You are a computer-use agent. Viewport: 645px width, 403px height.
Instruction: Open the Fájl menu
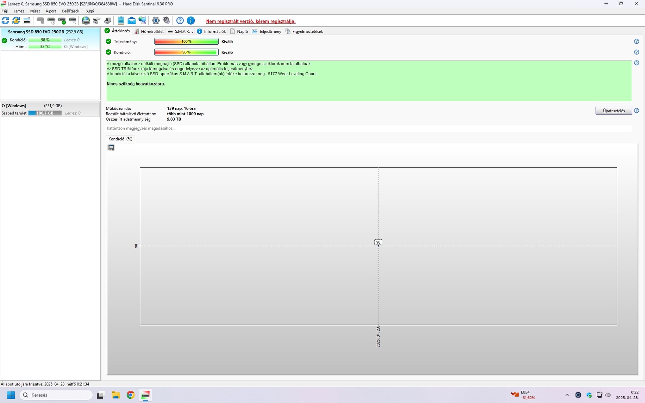pyautogui.click(x=5, y=11)
